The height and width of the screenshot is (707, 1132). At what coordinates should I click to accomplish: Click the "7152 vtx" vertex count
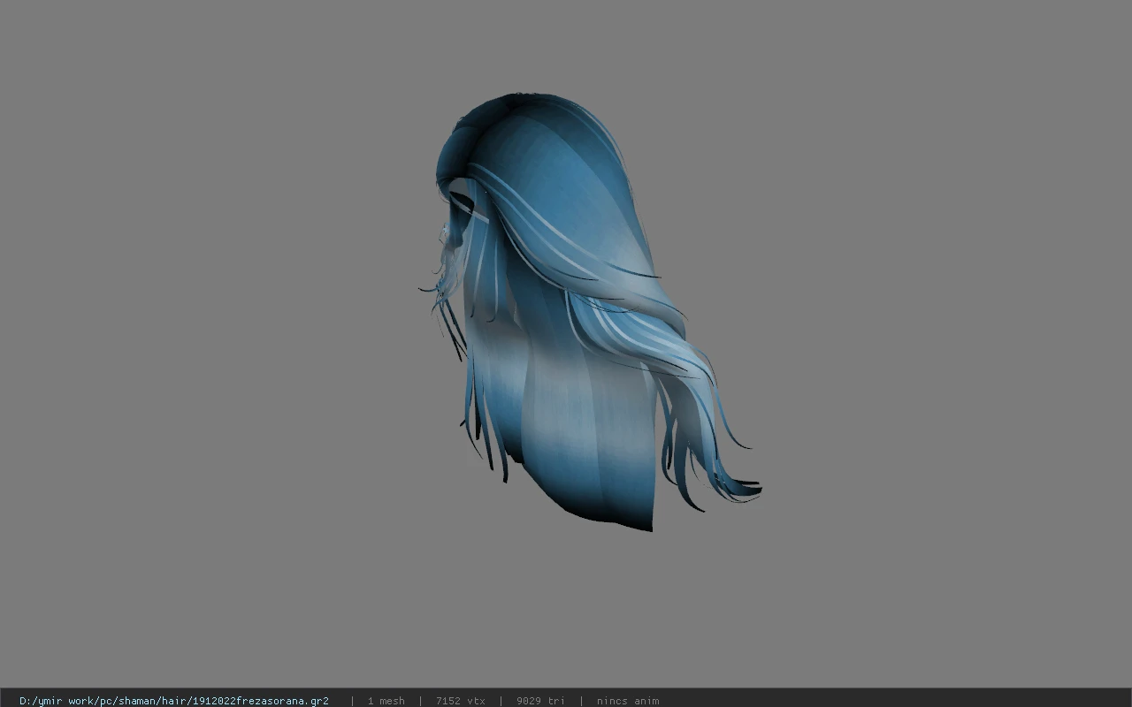[x=461, y=701]
